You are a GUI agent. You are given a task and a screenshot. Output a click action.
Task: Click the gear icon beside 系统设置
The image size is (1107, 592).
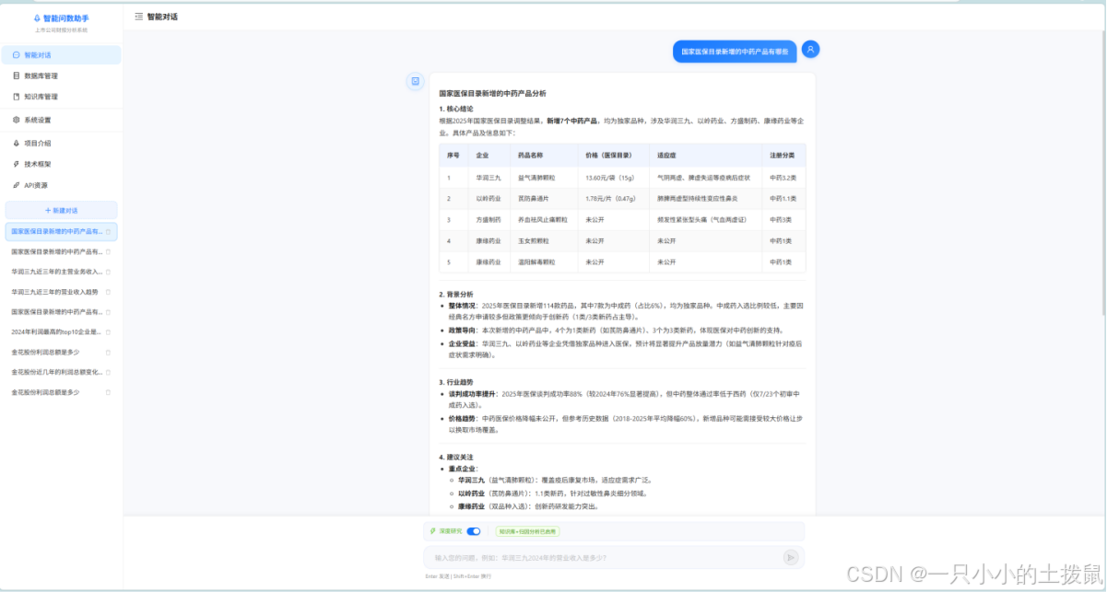(x=16, y=120)
